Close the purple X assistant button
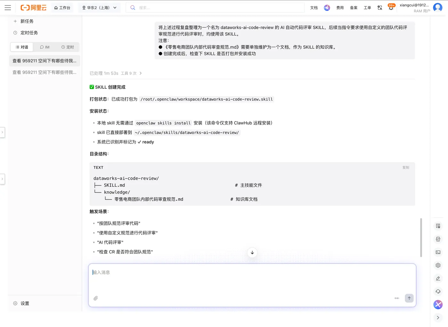This screenshot has height=327, width=448. tap(438, 305)
